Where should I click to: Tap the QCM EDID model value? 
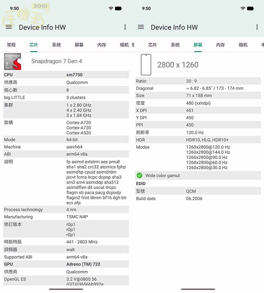pos(191,191)
